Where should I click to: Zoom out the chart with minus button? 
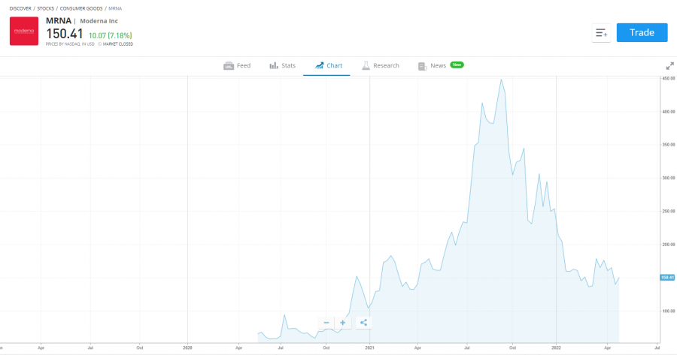click(x=326, y=323)
